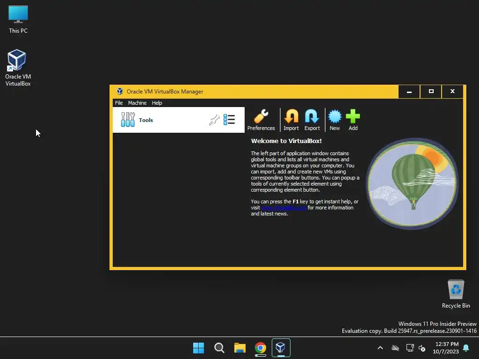Click the hot air balloon welcome image
Screen dimensions: 479x359
[412, 183]
